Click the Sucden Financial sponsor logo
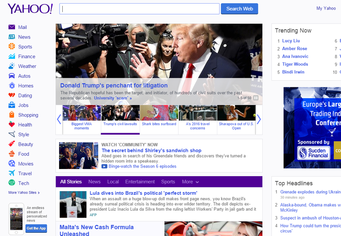The width and height of the screenshot is (341, 236). [314, 153]
